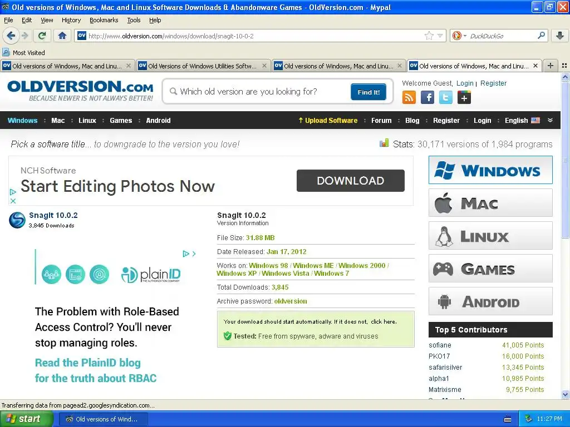Click the page scrollbar down arrow

click(565, 394)
